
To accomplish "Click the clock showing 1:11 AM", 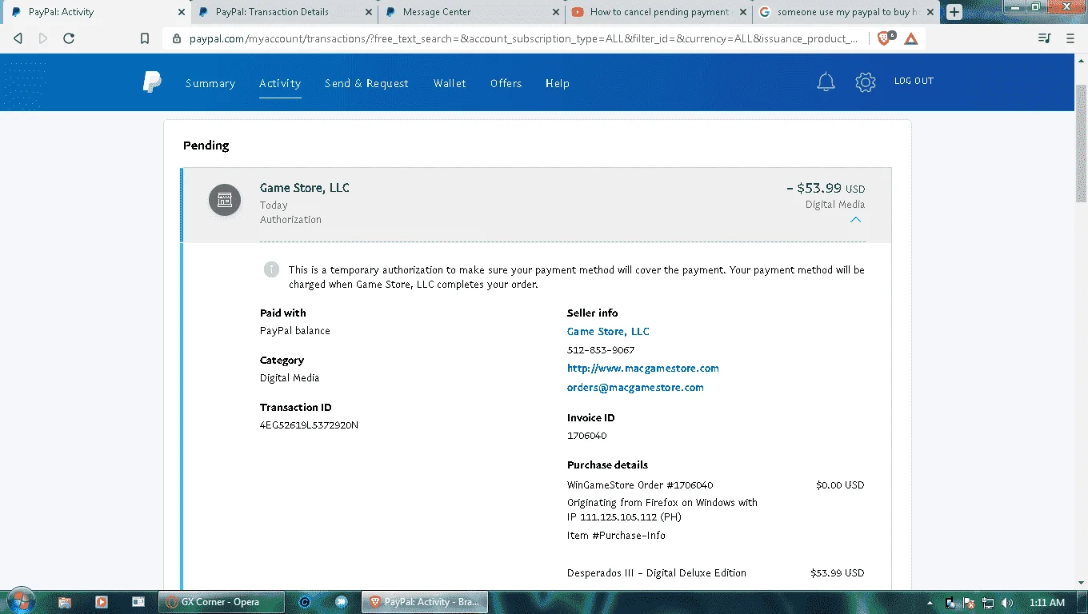I will click(x=1047, y=602).
